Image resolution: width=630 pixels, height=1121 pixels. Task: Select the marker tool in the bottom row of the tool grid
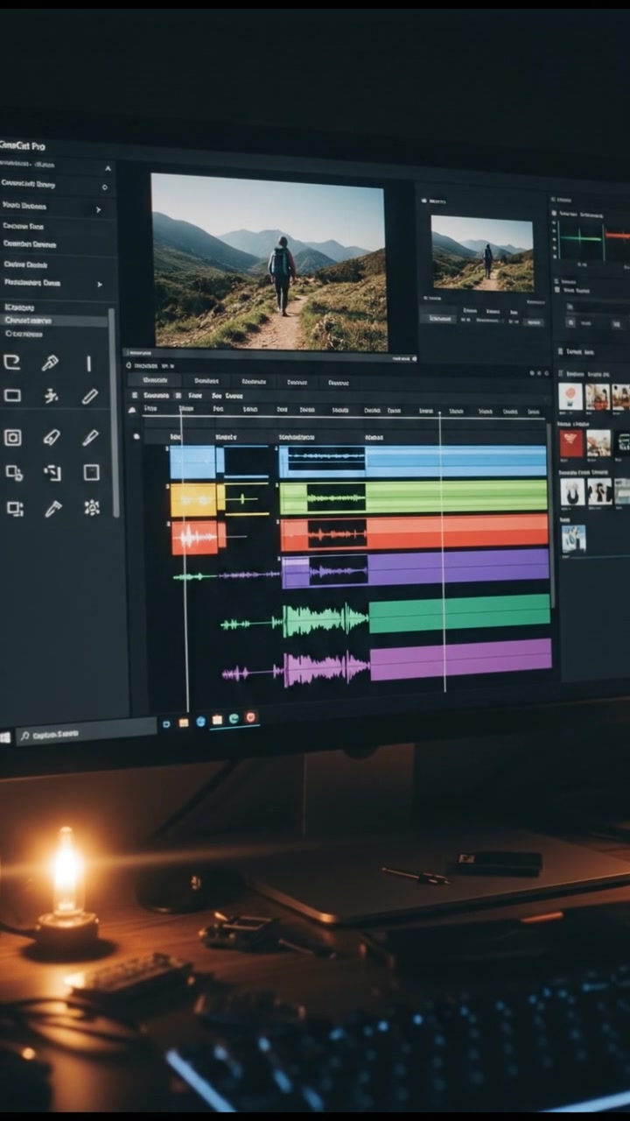[53, 508]
